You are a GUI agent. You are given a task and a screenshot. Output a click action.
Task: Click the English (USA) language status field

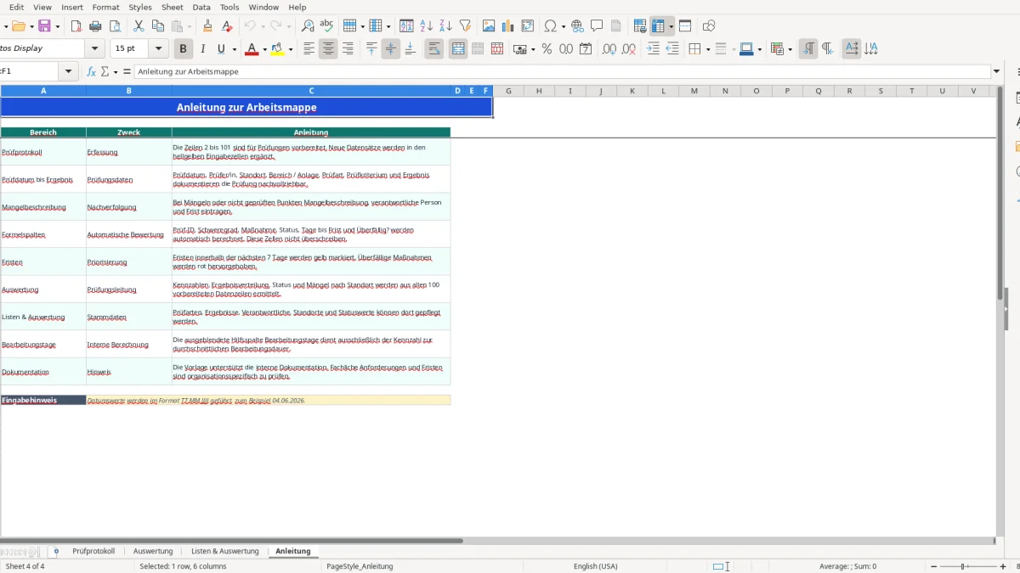coord(596,566)
